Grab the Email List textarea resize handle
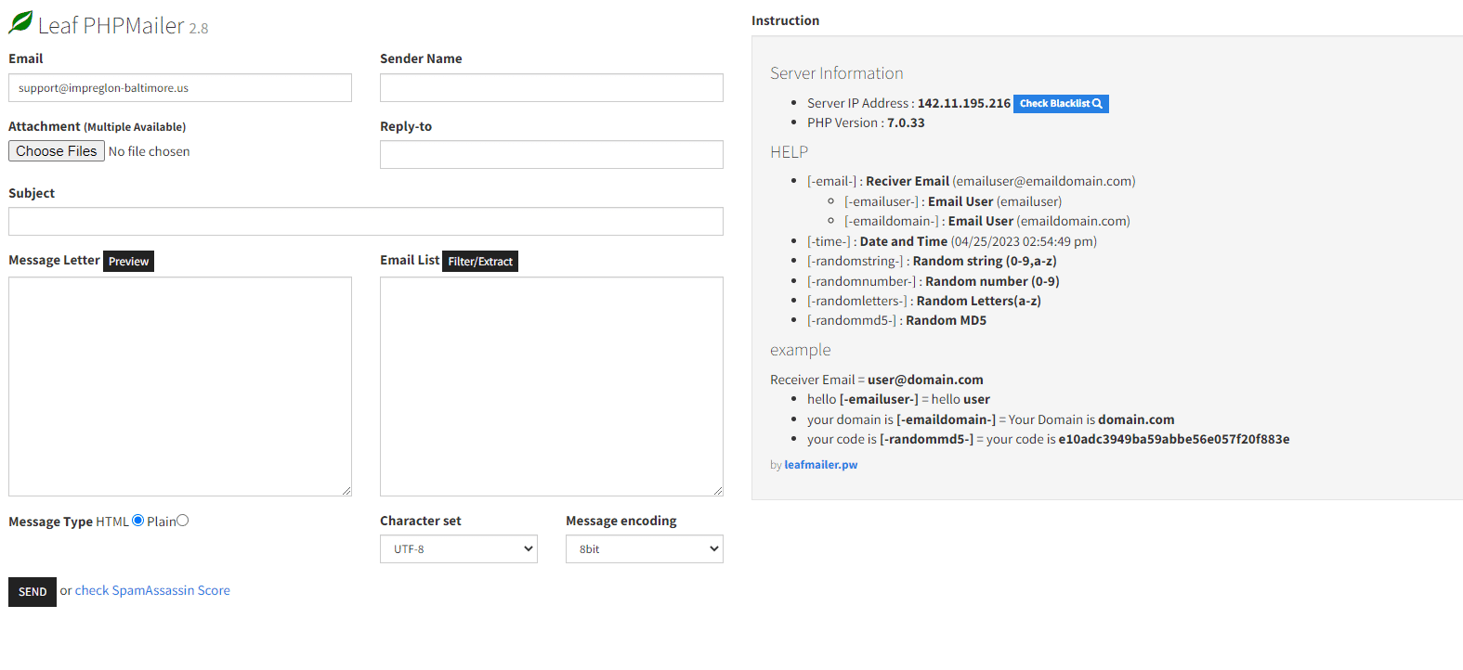The image size is (1463, 670). [718, 491]
